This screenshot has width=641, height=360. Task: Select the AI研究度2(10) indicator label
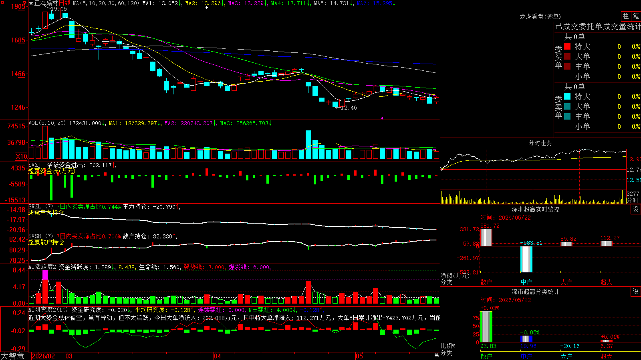tap(48, 310)
